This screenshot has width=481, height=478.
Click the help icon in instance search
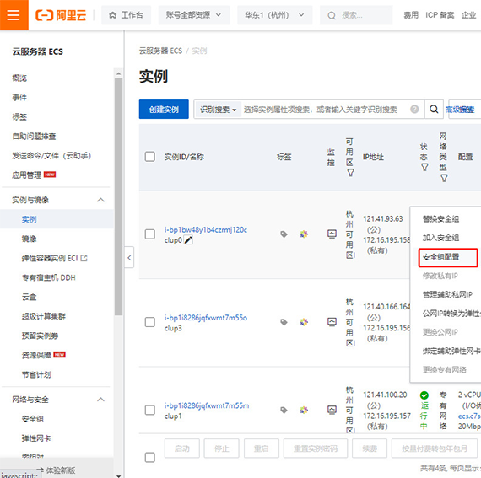click(414, 109)
